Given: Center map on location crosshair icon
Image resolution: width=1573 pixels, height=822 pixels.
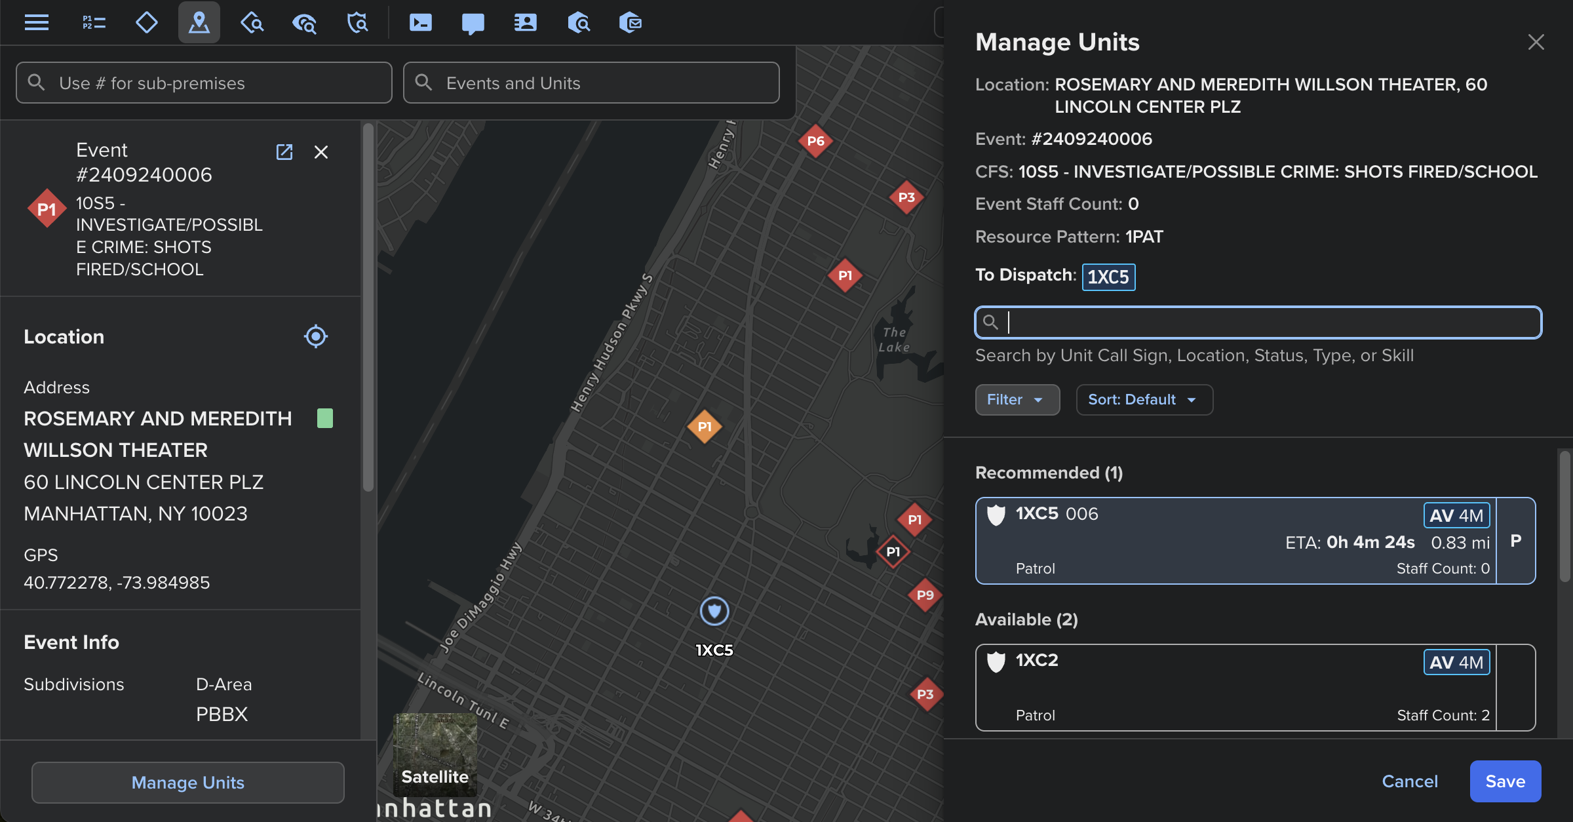Looking at the screenshot, I should pos(315,336).
